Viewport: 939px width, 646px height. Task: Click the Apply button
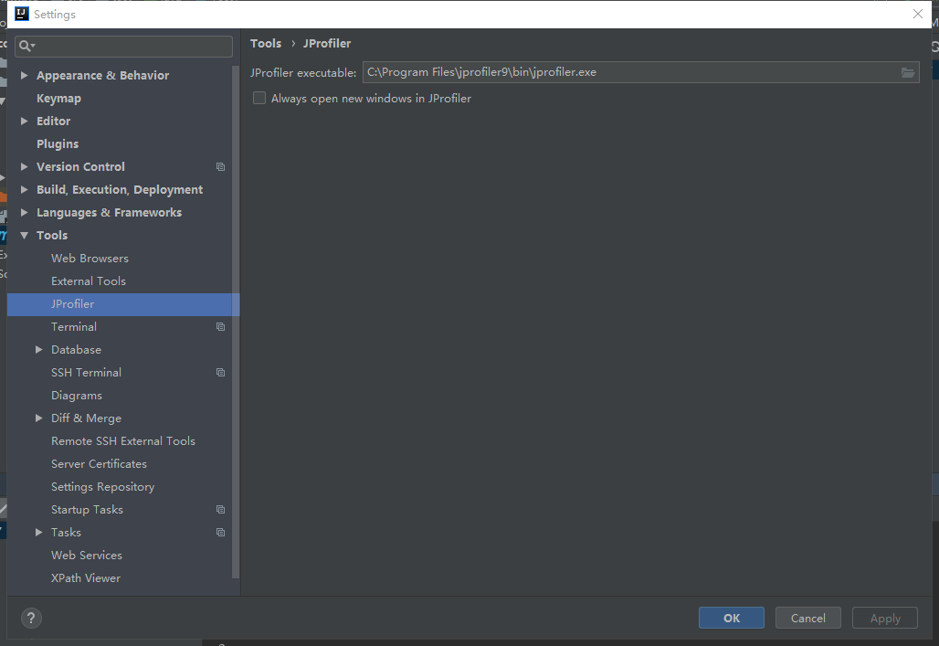coord(884,618)
